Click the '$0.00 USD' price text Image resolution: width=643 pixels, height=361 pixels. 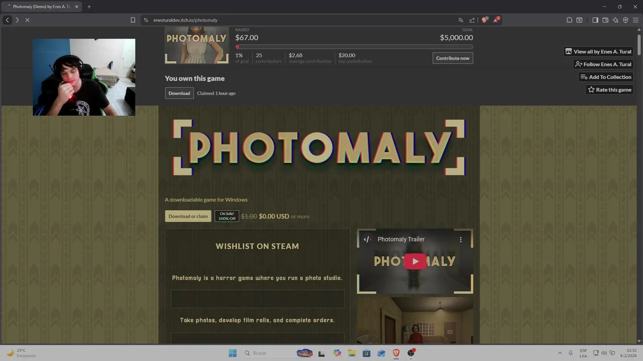(x=274, y=216)
